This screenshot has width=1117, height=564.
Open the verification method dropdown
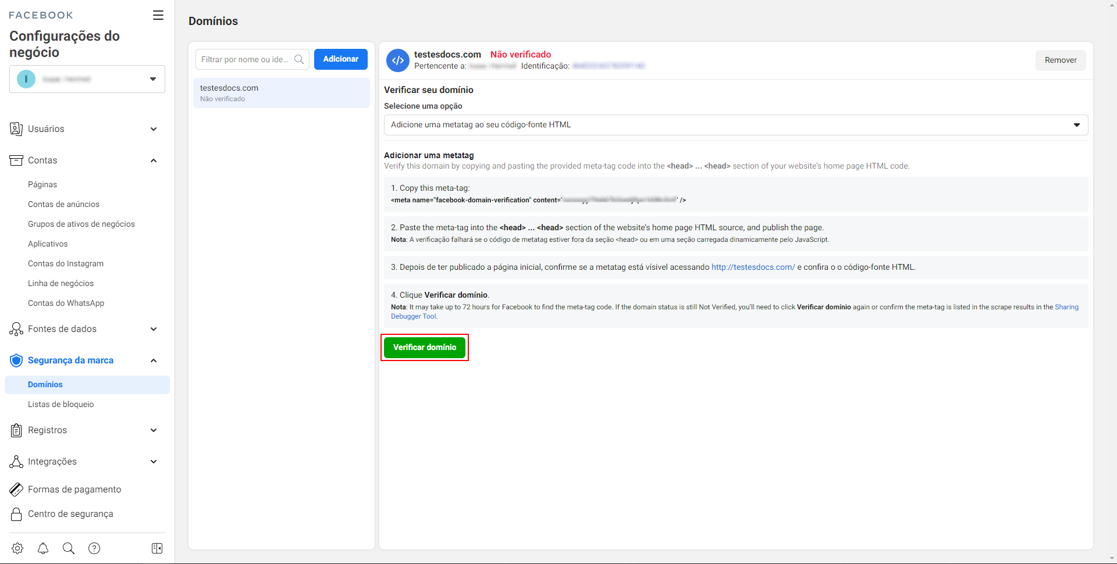pyautogui.click(x=735, y=125)
